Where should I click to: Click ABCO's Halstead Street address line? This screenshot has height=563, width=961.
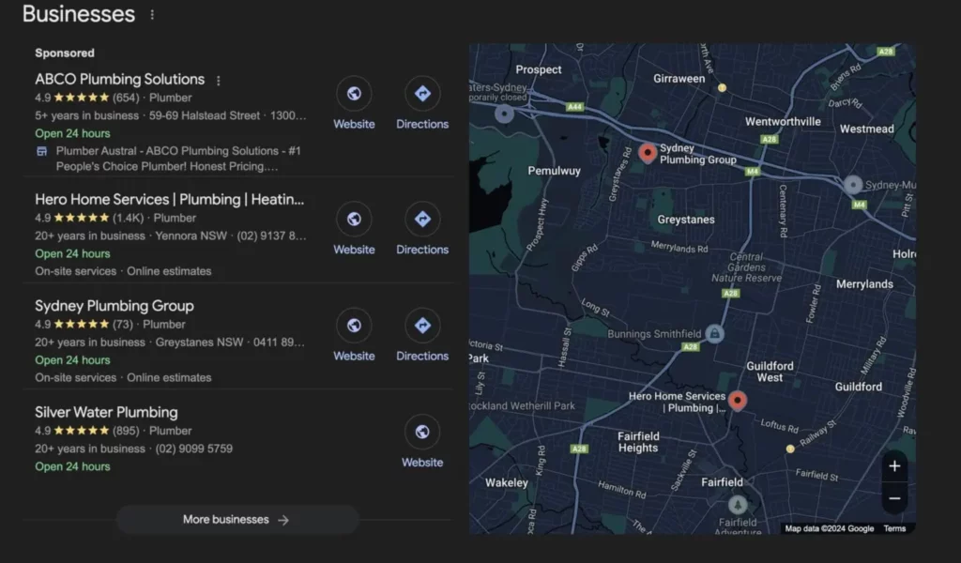(171, 115)
